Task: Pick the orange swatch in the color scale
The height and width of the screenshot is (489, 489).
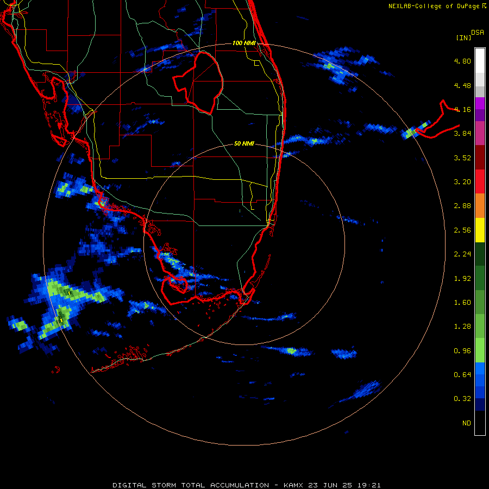Action: click(x=480, y=206)
